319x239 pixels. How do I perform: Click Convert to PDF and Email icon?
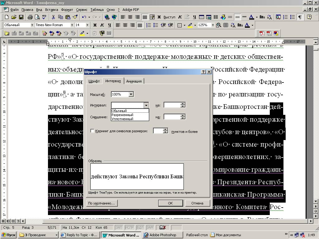269,33
